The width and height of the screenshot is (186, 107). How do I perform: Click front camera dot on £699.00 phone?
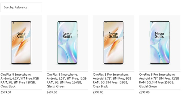click(x=59, y=23)
